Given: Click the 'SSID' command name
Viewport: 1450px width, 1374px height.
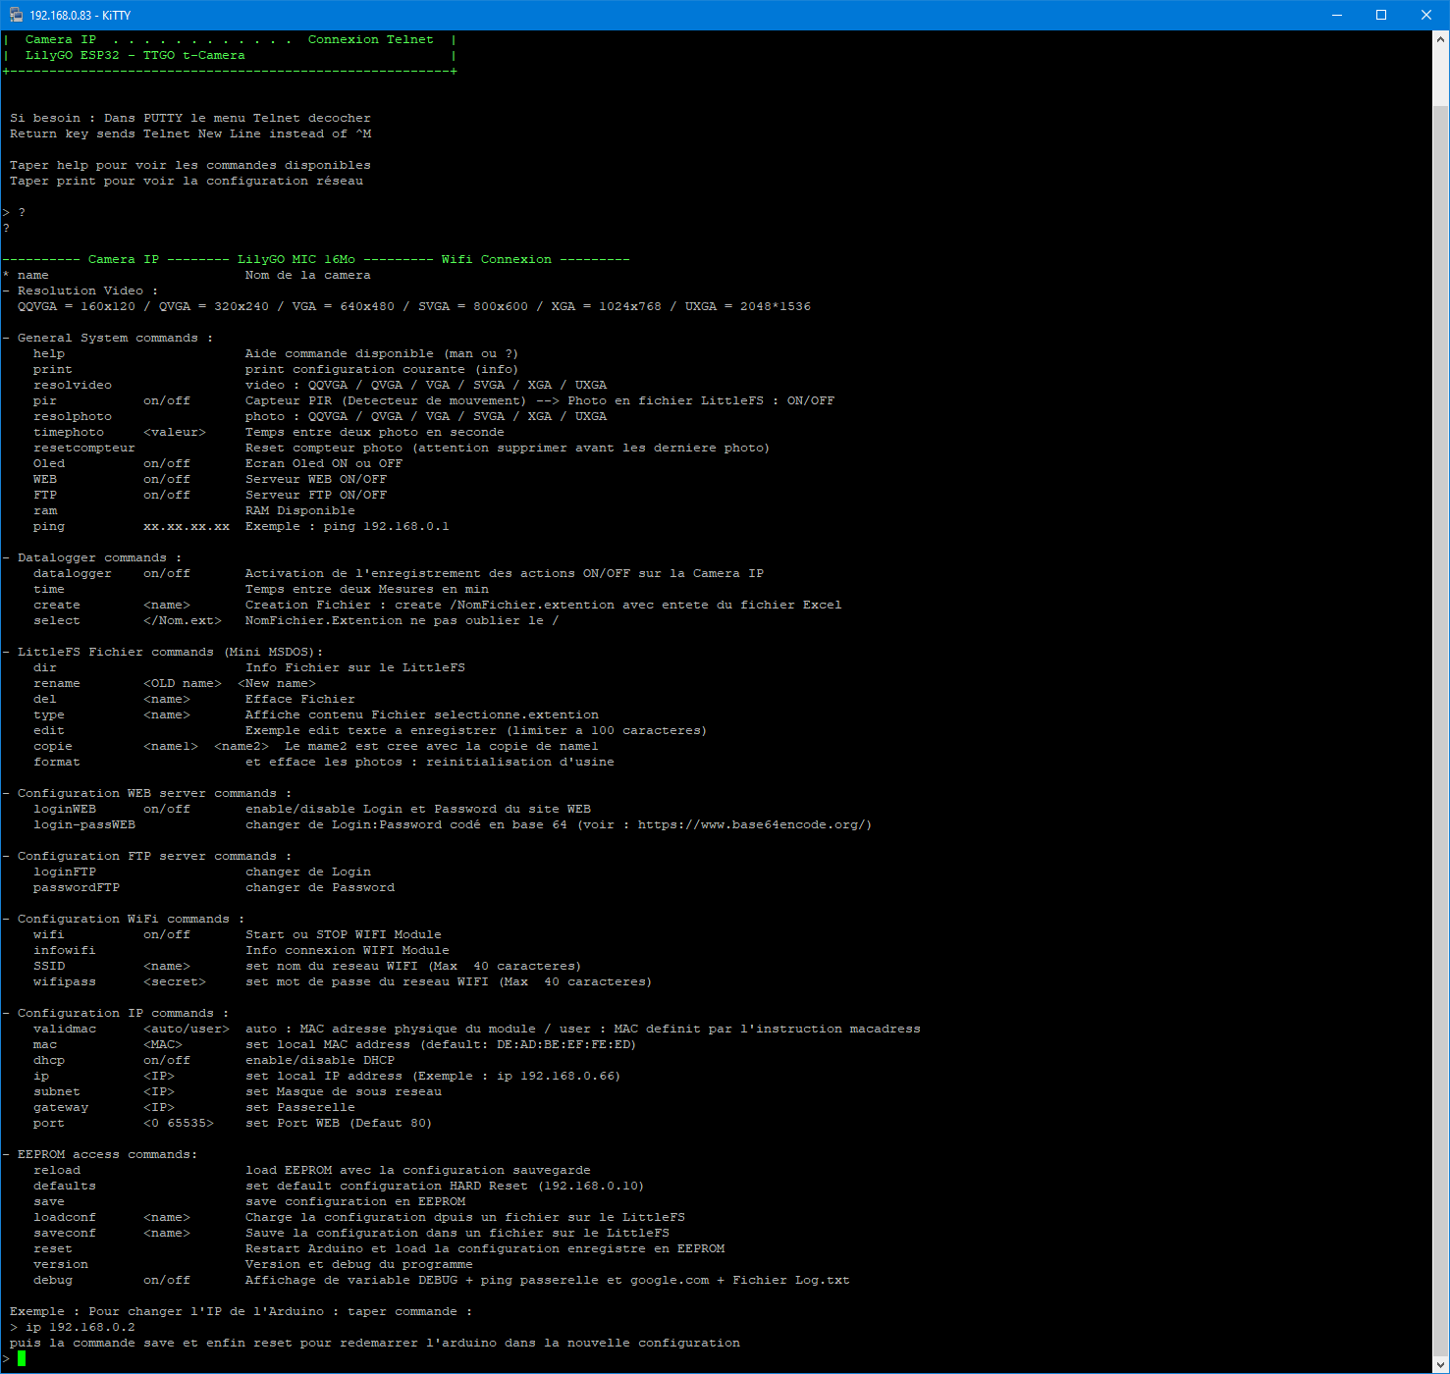Looking at the screenshot, I should [49, 966].
